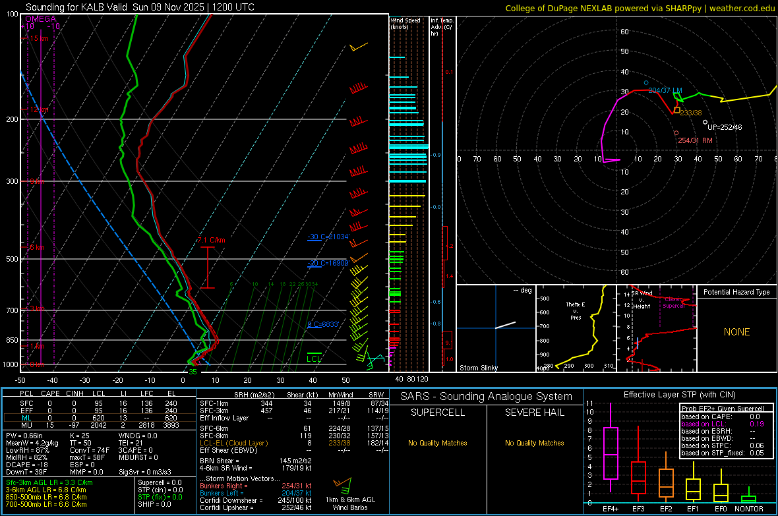Screen dimensions: 778x516
Task: Click the 'Wind Speed (knots)' panel header
Action: click(x=405, y=23)
